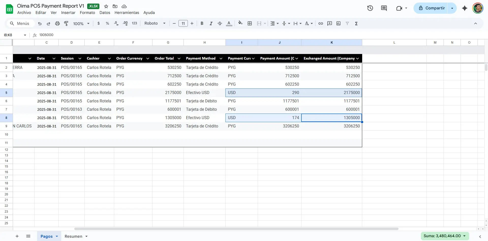The image size is (488, 241).
Task: Open version history clock icon
Action: point(370,8)
